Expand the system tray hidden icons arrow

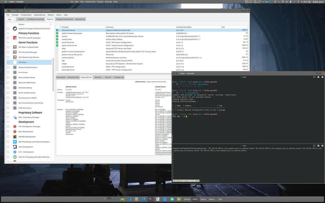(302, 2)
